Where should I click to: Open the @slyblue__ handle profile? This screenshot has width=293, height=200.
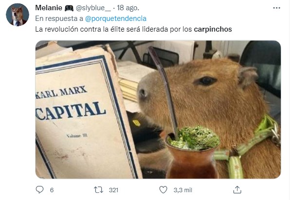[93, 8]
